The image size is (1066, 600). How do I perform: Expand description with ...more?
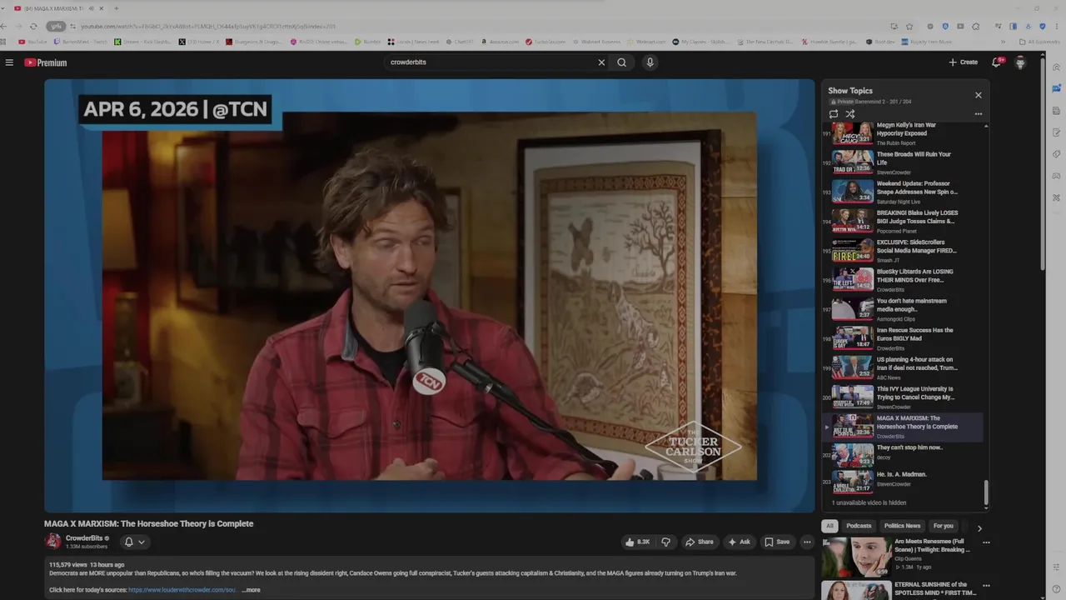[x=251, y=590]
